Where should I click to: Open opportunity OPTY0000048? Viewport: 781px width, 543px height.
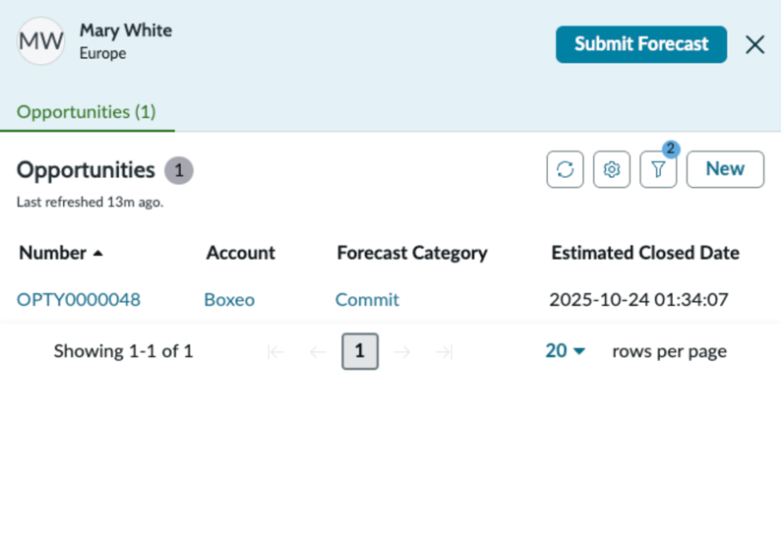(x=79, y=300)
